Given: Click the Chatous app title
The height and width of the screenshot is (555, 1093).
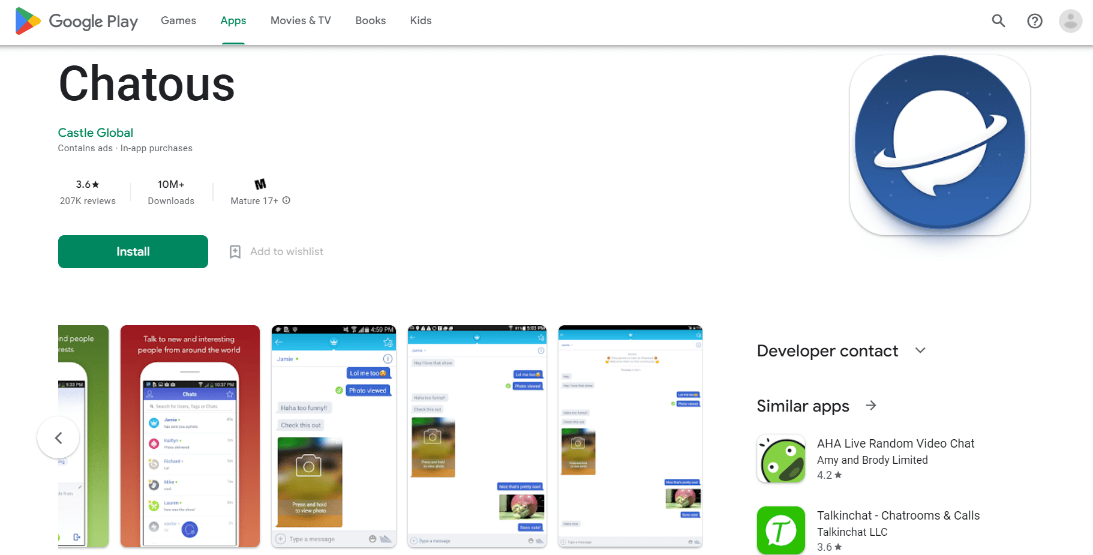Looking at the screenshot, I should (147, 84).
